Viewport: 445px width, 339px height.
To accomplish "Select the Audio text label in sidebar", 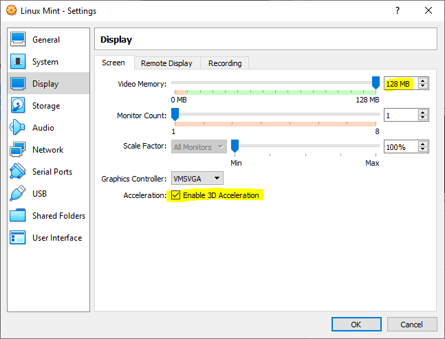I will [43, 128].
